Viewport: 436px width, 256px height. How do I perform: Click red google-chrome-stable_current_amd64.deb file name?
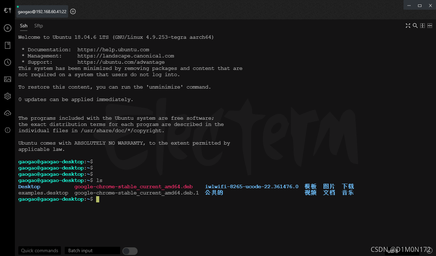[x=133, y=186]
